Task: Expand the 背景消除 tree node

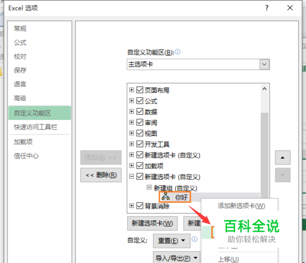Action: pyautogui.click(x=132, y=206)
